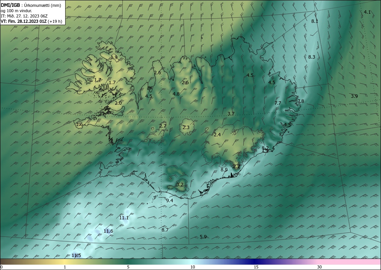This screenshot has height=270, width=381.
Task: Click the precipitation value 8.2
Action: coord(265,148)
